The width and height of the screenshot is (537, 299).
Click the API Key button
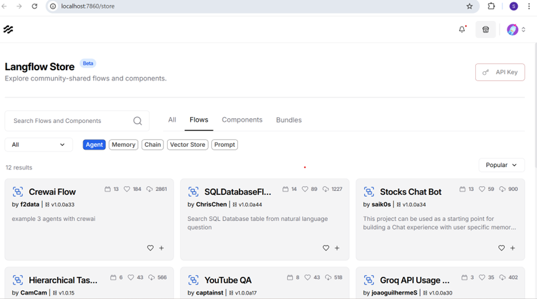[500, 73]
